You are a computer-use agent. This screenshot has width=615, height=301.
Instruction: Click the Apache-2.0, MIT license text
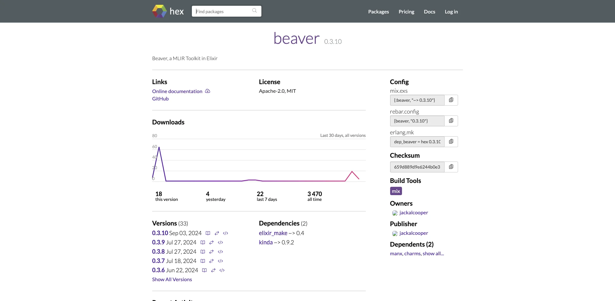277,91
